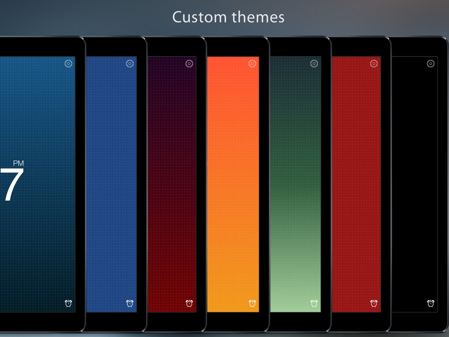Choose the solid red theme screen
Viewport: 449px width, 337px height.
(357, 184)
